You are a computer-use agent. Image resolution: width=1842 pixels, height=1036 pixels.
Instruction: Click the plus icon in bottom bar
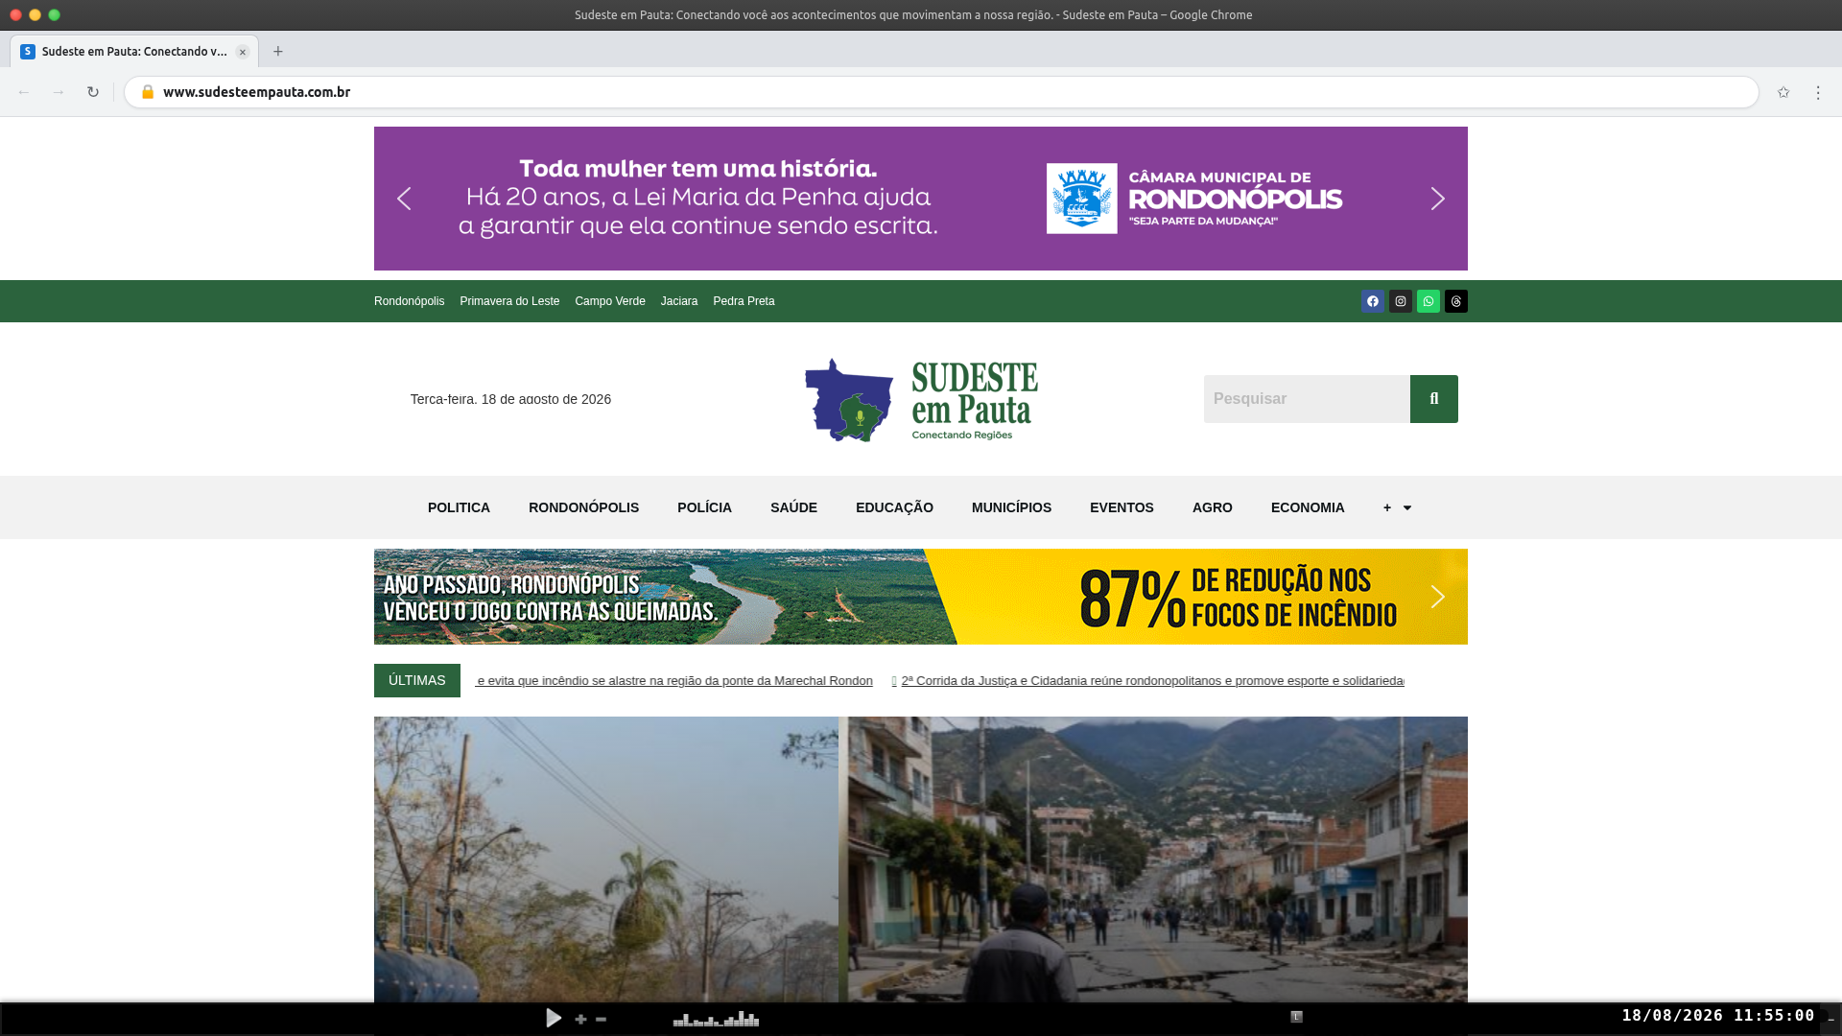pos(580,1019)
